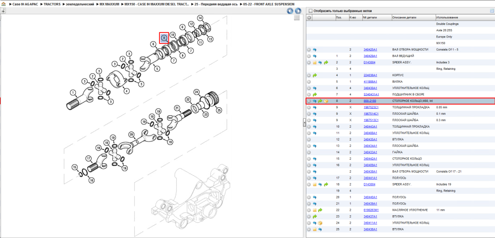The height and width of the screenshot is (238, 495).
Task: Click the top-left toolbar icon above diagram
Action: point(3,11)
